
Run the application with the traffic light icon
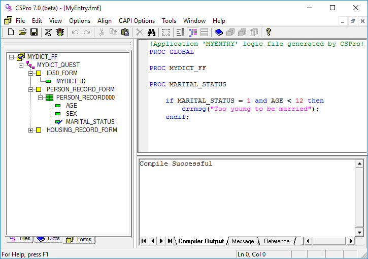point(60,32)
